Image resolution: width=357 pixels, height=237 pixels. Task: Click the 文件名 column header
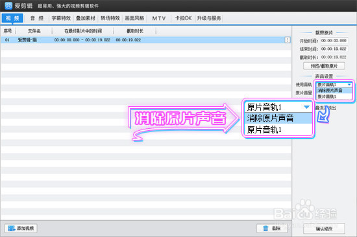34,31
